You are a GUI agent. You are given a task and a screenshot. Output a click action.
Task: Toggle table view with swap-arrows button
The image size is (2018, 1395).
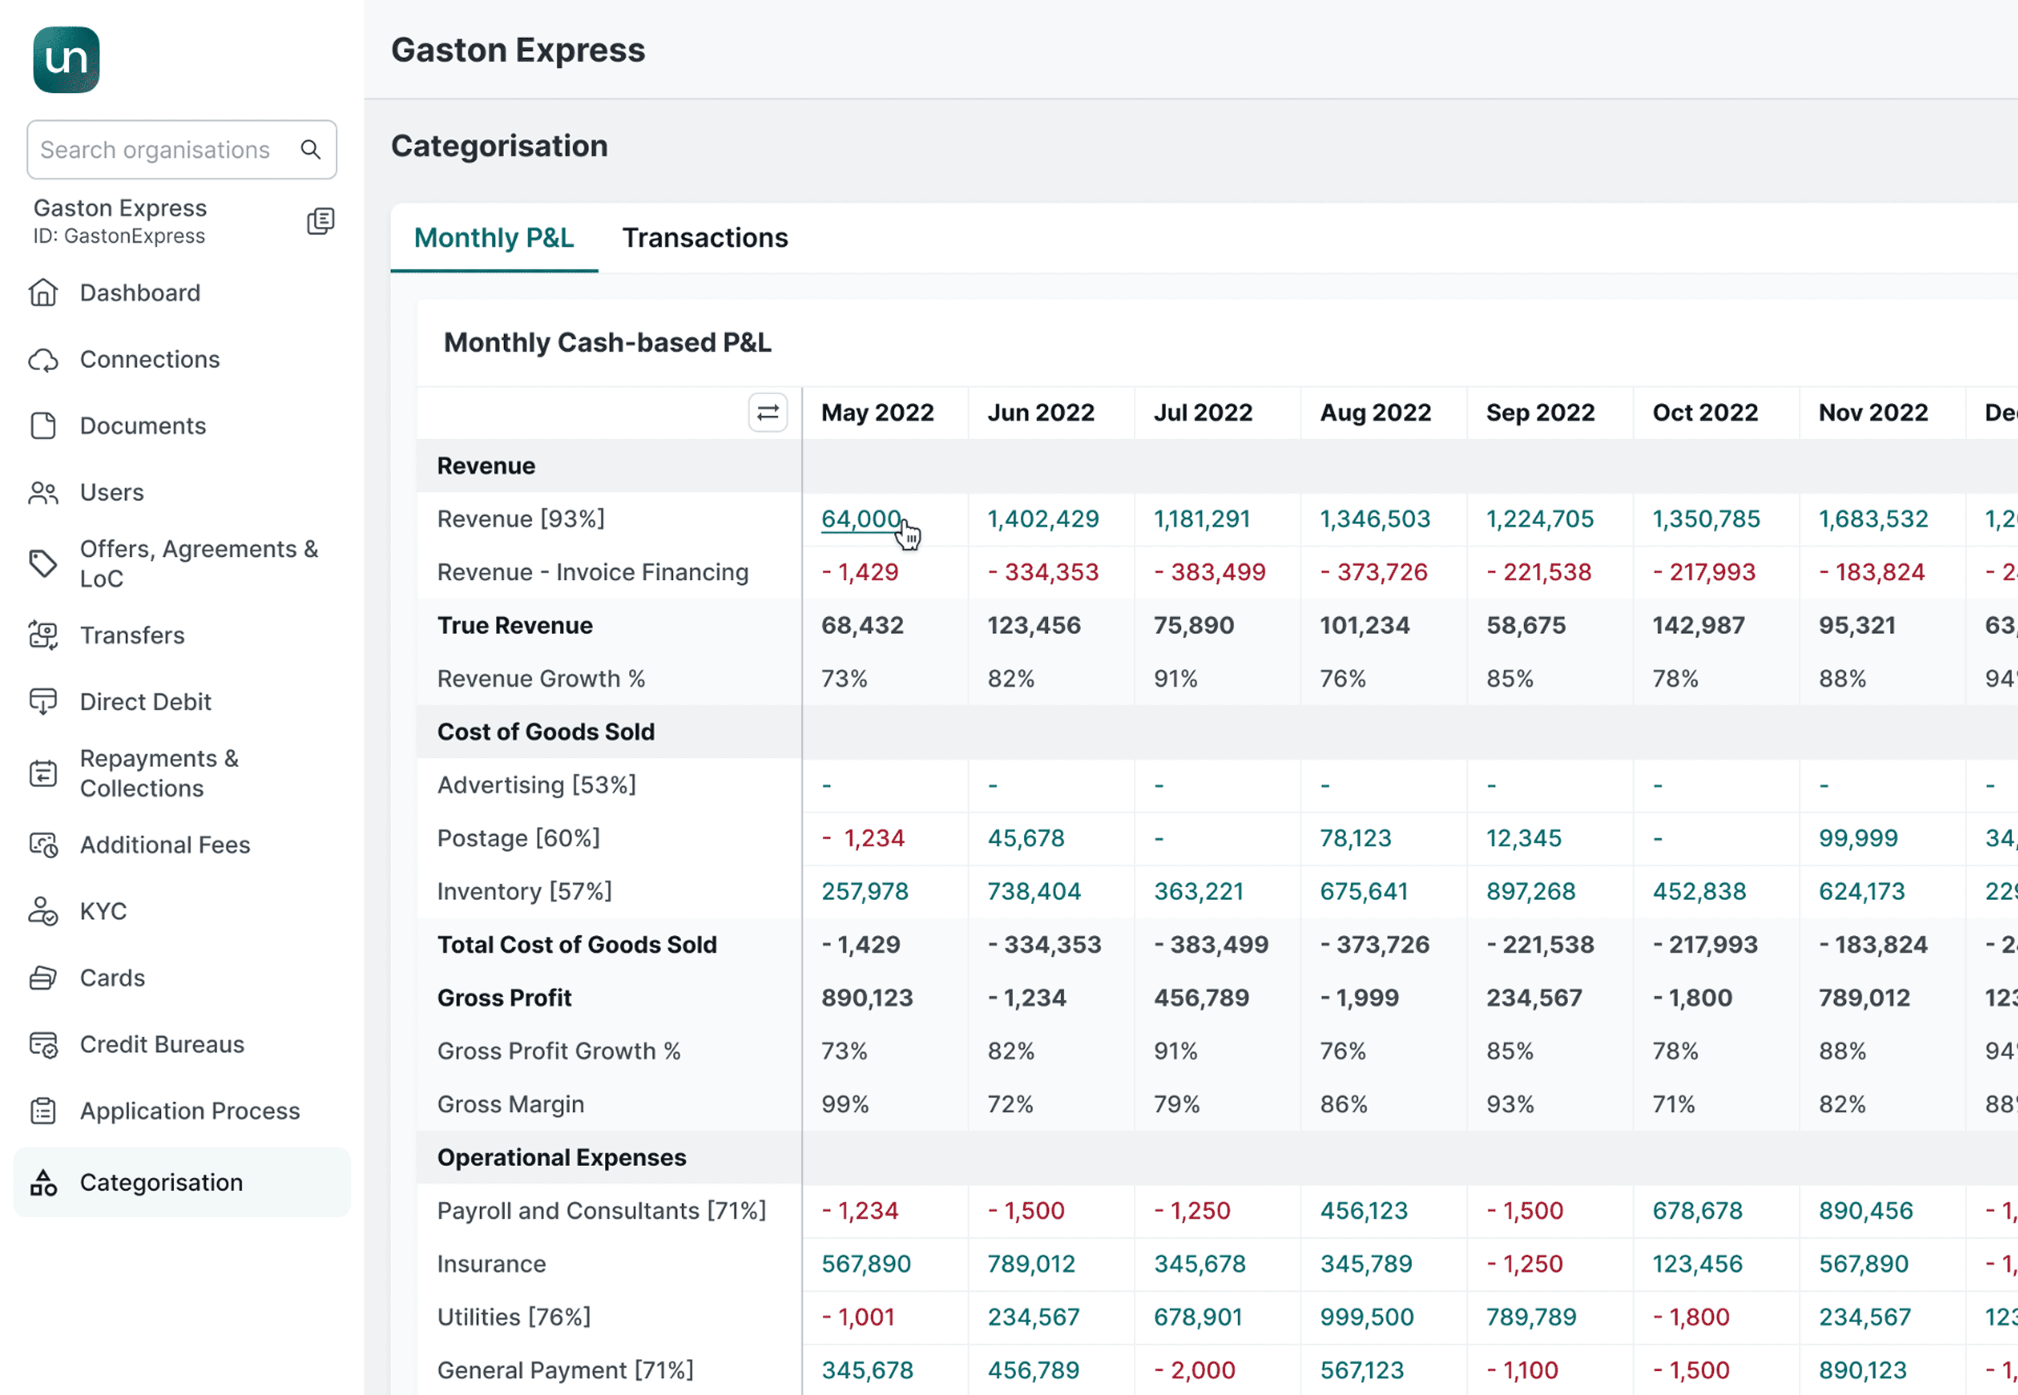point(767,413)
